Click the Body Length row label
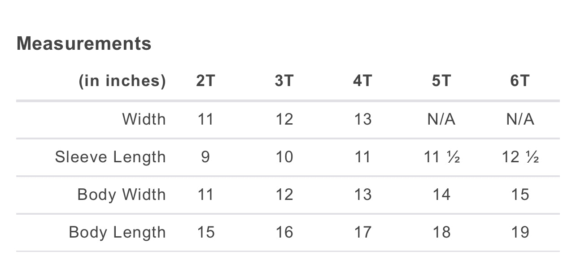The image size is (576, 273). (x=117, y=232)
